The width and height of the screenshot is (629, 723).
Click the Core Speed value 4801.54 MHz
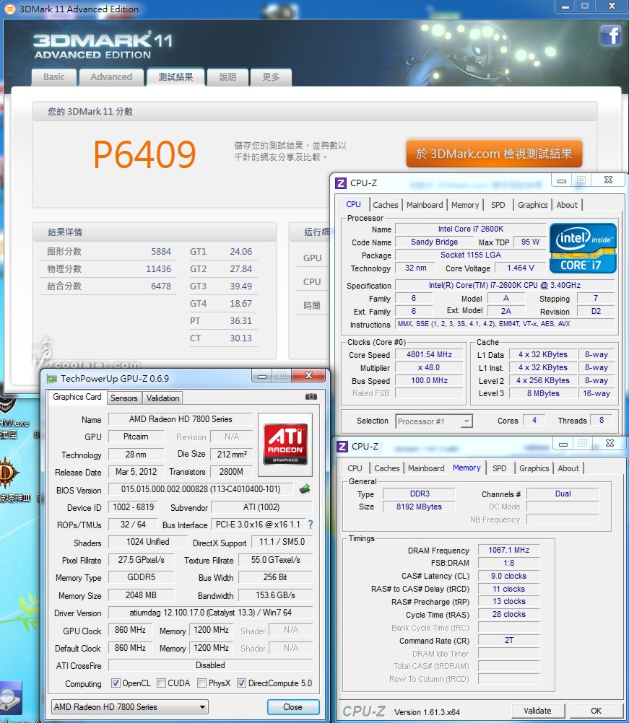pyautogui.click(x=429, y=354)
